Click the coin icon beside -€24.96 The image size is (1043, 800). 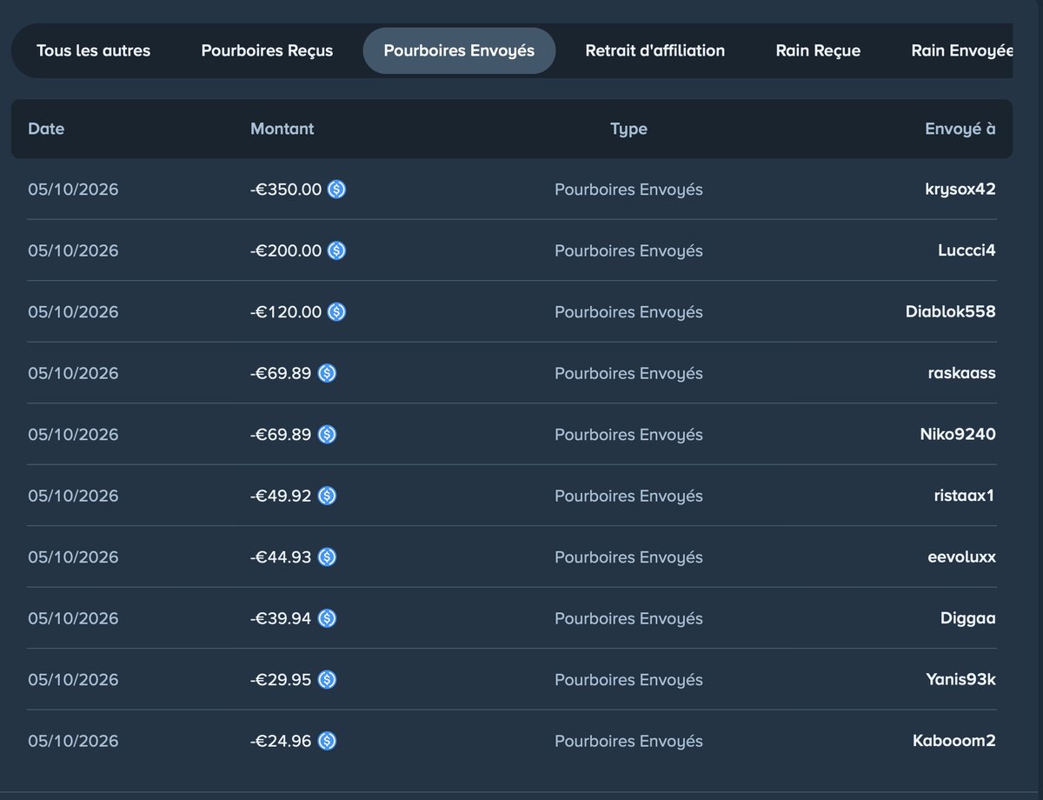pos(327,741)
